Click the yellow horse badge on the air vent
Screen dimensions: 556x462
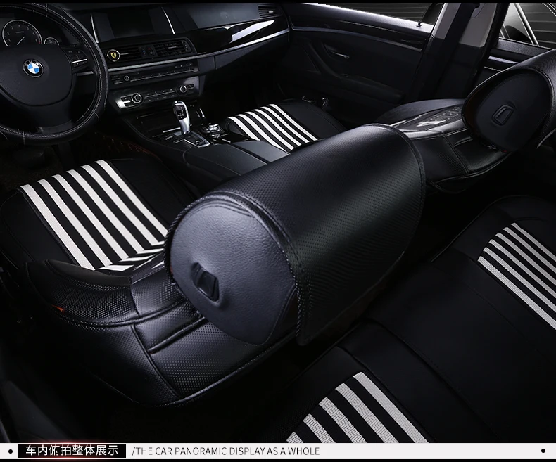point(114,56)
